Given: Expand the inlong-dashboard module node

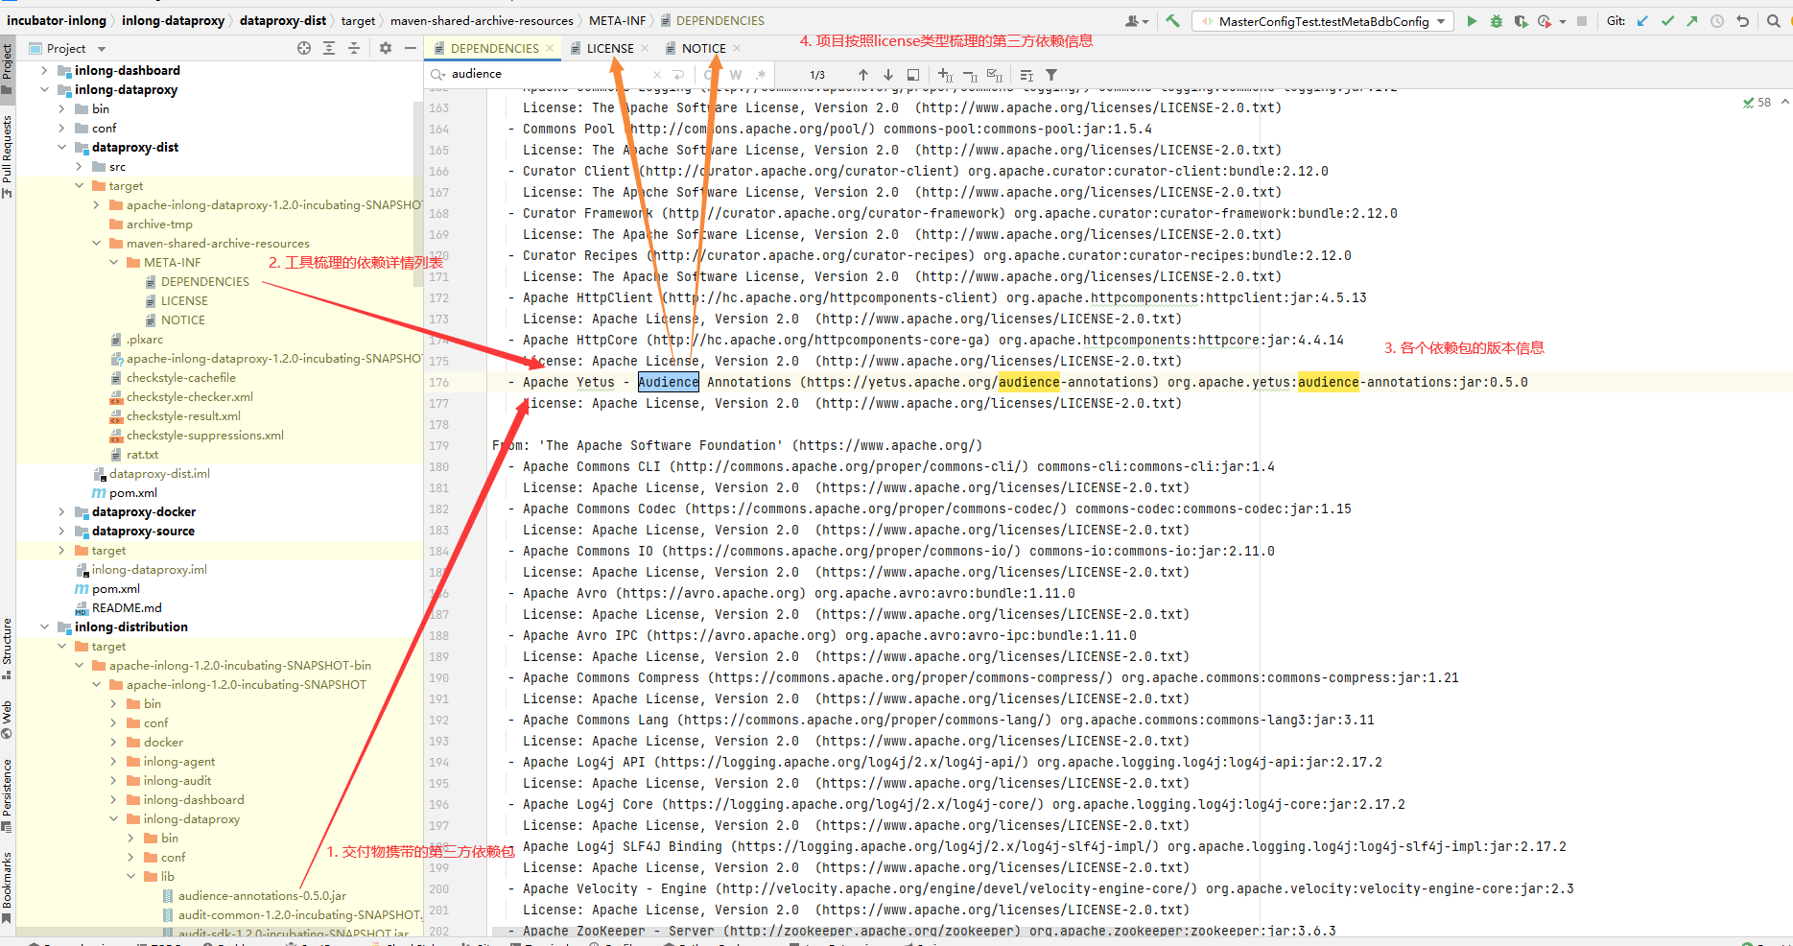Looking at the screenshot, I should coord(44,71).
